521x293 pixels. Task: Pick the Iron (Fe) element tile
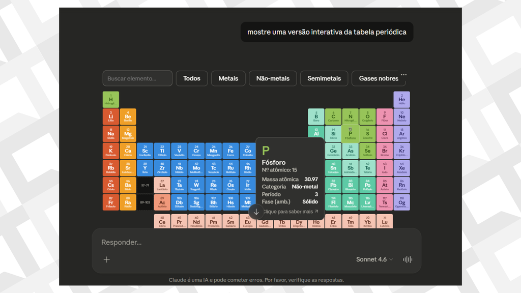[230, 151]
